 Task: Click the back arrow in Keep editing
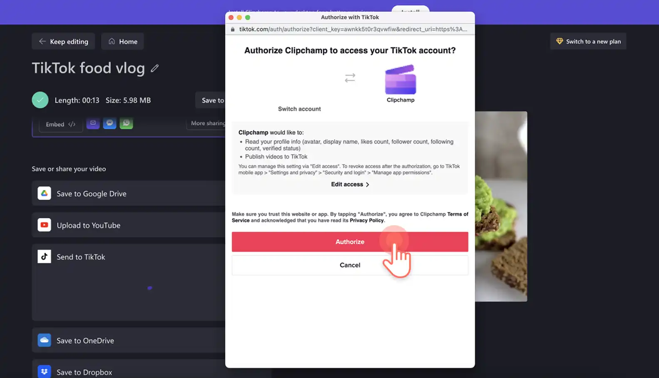(42, 41)
